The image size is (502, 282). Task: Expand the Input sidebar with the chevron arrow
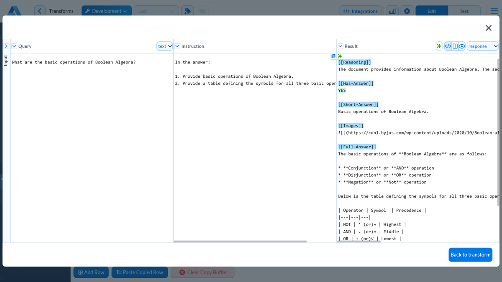[5, 46]
